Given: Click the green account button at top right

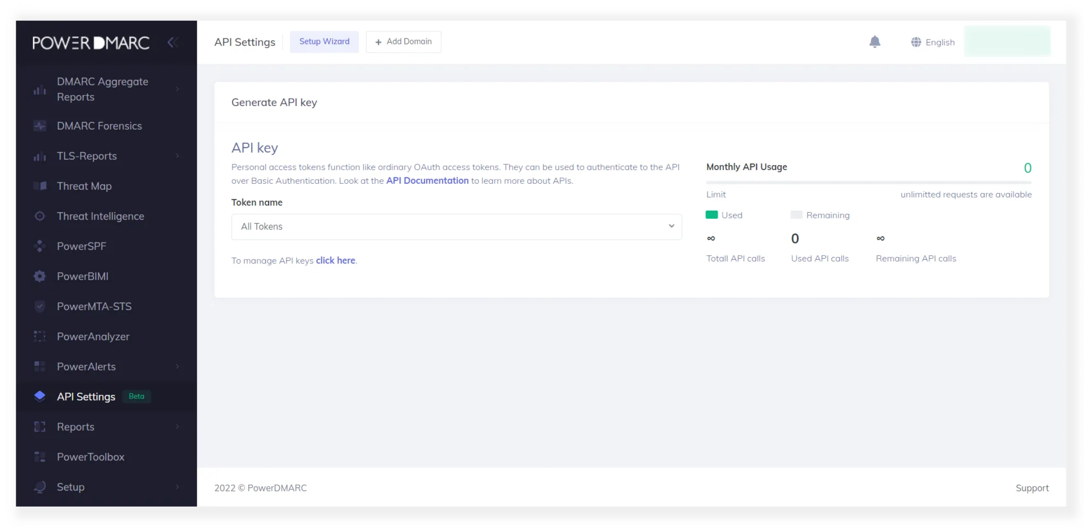Looking at the screenshot, I should click(x=1007, y=41).
